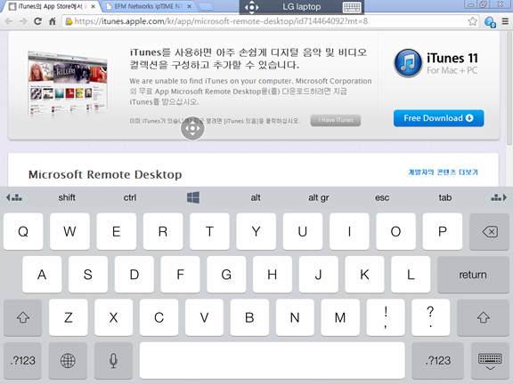This screenshot has height=384, width=513.
Task: Tap the A key
Action: (x=42, y=275)
